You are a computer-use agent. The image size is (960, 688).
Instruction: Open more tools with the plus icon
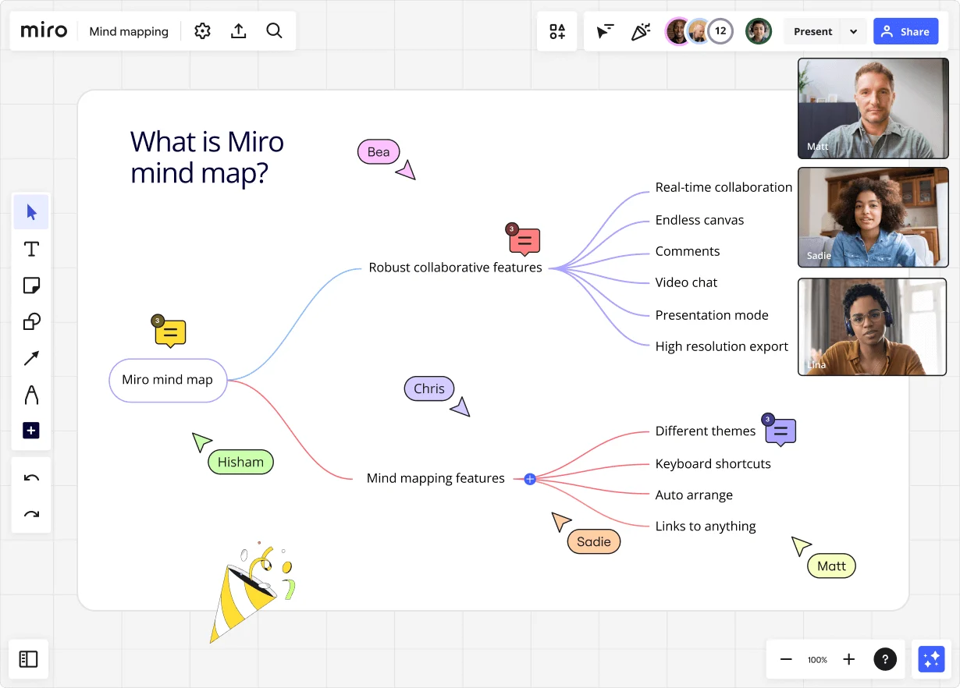[30, 430]
